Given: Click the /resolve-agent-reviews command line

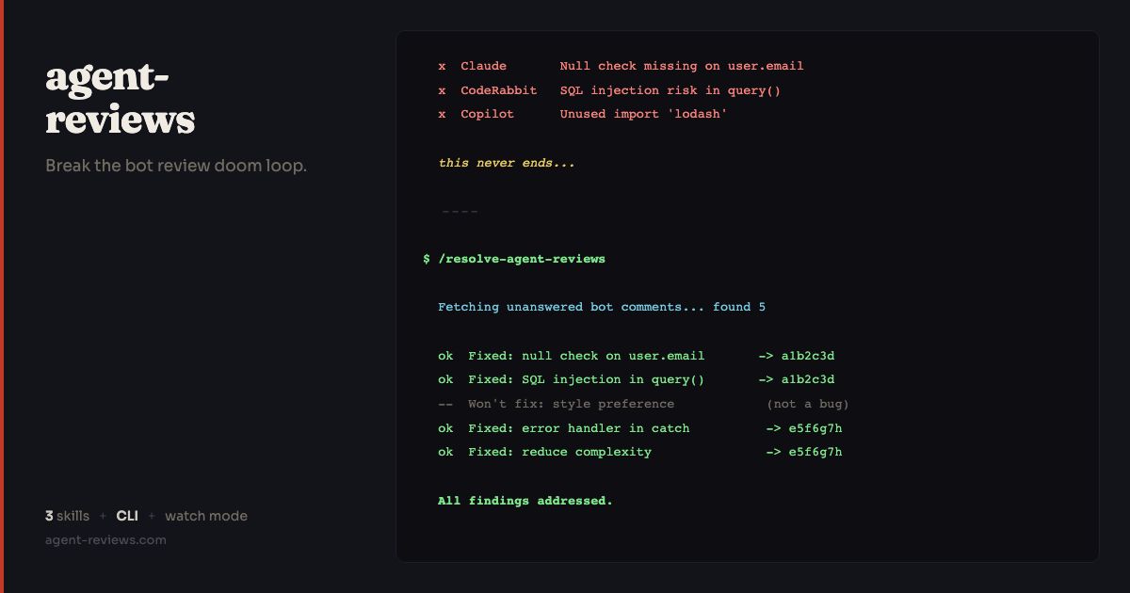Looking at the screenshot, I should pyautogui.click(x=522, y=259).
